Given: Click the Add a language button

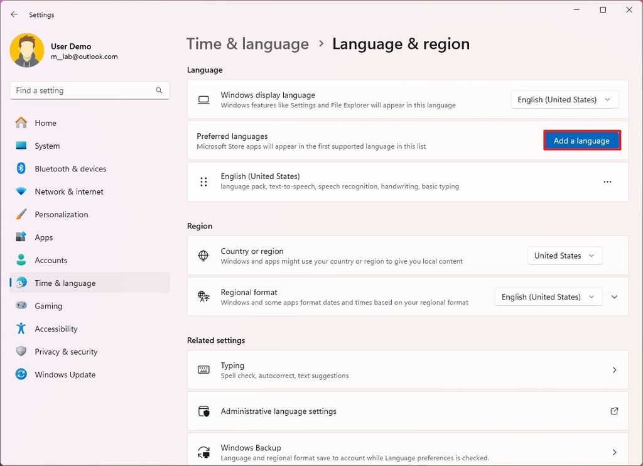Looking at the screenshot, I should click(581, 141).
